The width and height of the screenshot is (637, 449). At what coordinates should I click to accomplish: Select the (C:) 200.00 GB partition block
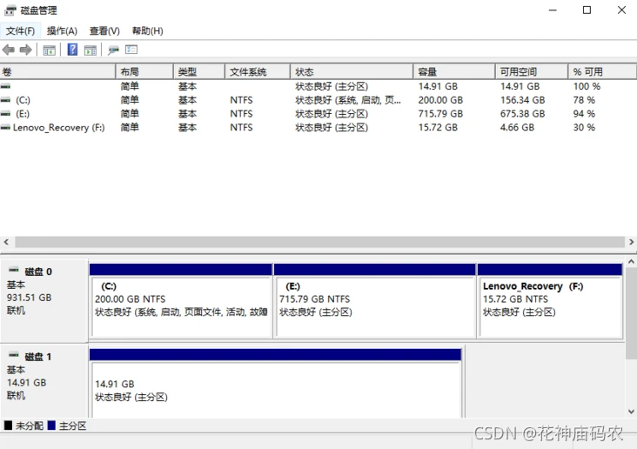[x=181, y=301]
